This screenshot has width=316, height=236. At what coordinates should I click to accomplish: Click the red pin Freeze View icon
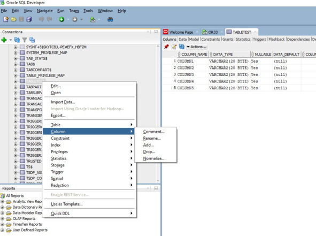click(166, 47)
